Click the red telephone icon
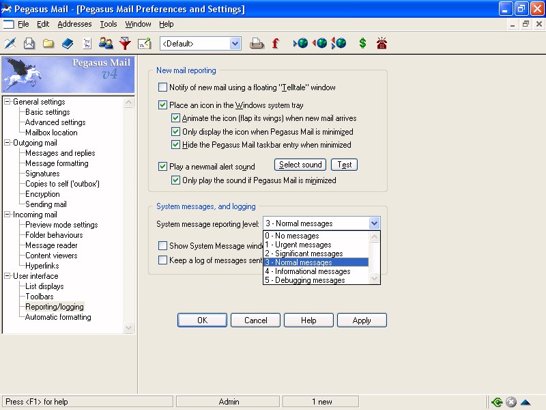The height and width of the screenshot is (410, 546). pos(382,43)
